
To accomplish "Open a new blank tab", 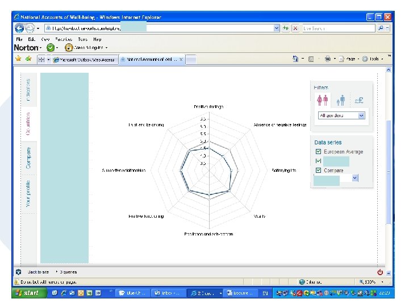I will click(x=191, y=60).
